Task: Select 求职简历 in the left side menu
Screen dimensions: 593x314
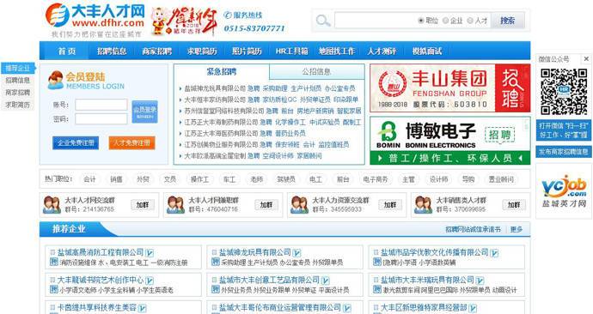Action: click(18, 105)
